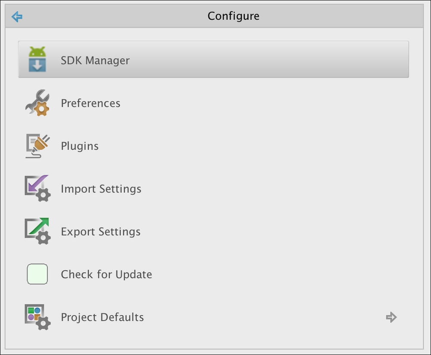
Task: Click the green arrow Export Settings icon
Action: (x=37, y=231)
